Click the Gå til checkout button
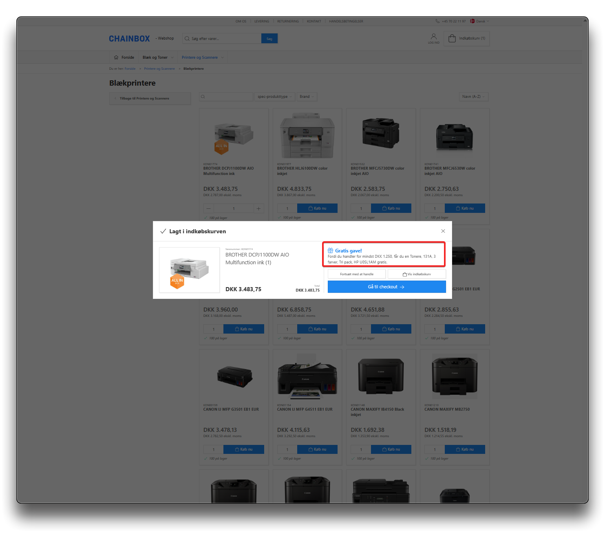Image resolution: width=605 pixels, height=533 pixels. point(386,287)
